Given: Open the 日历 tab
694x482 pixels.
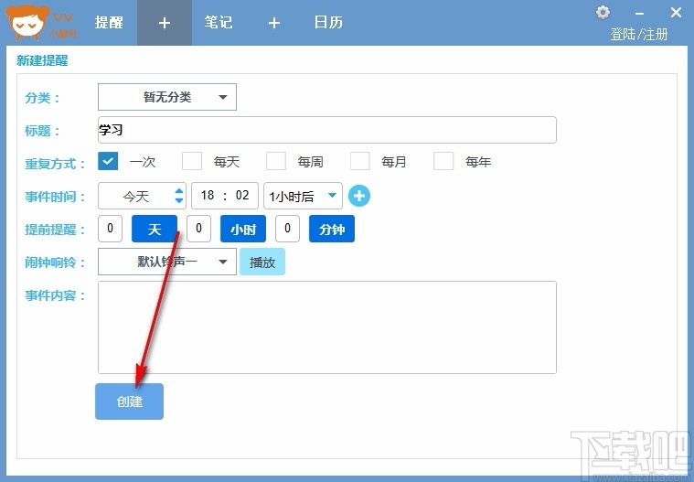Looking at the screenshot, I should tap(328, 22).
